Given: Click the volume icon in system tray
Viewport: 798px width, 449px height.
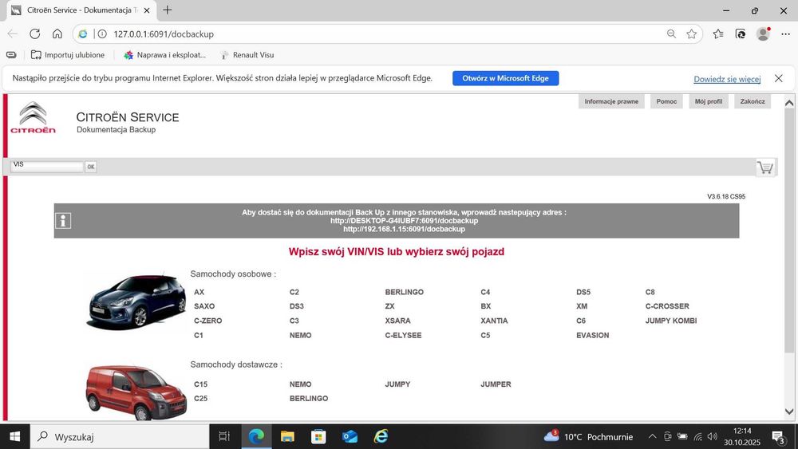Looking at the screenshot, I should (713, 437).
